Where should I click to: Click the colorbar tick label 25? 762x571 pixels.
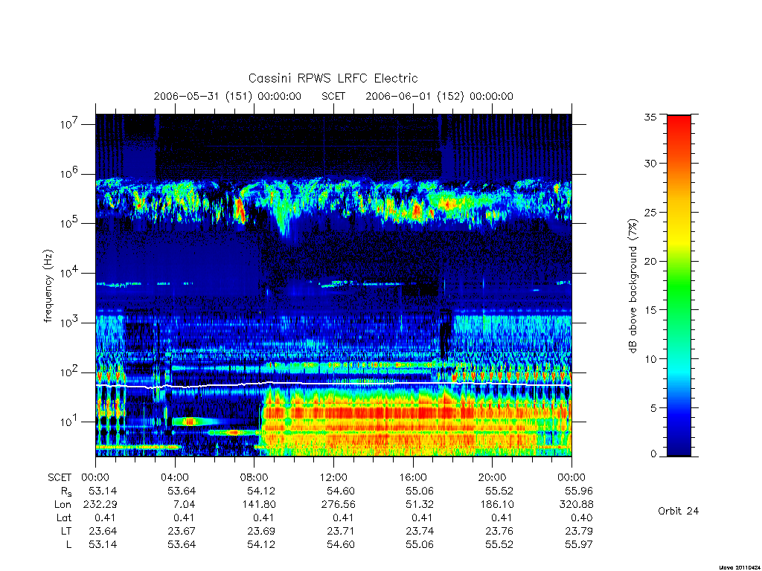(650, 212)
